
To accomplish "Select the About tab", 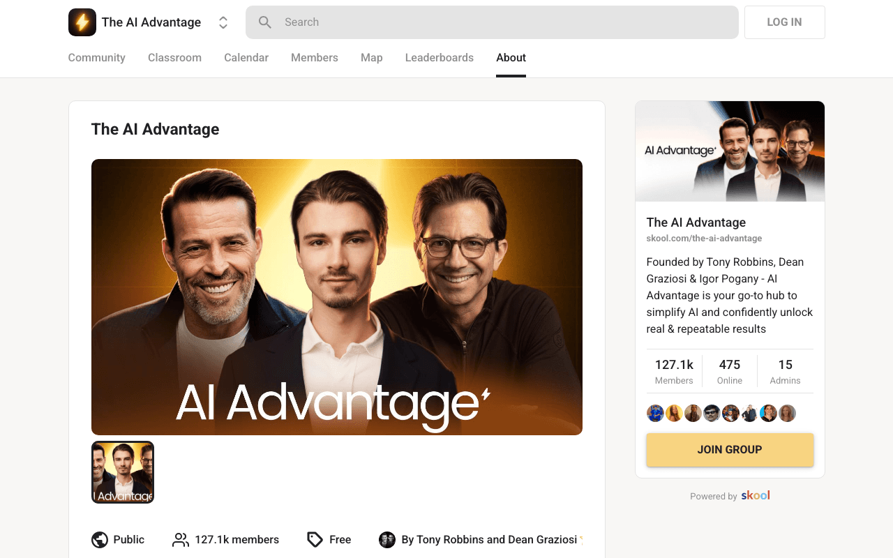I will coord(511,58).
